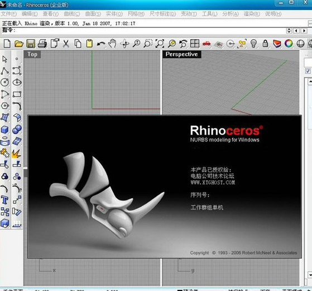Open the color wheel properties icon
This screenshot has height=291, width=312.
tap(289, 44)
